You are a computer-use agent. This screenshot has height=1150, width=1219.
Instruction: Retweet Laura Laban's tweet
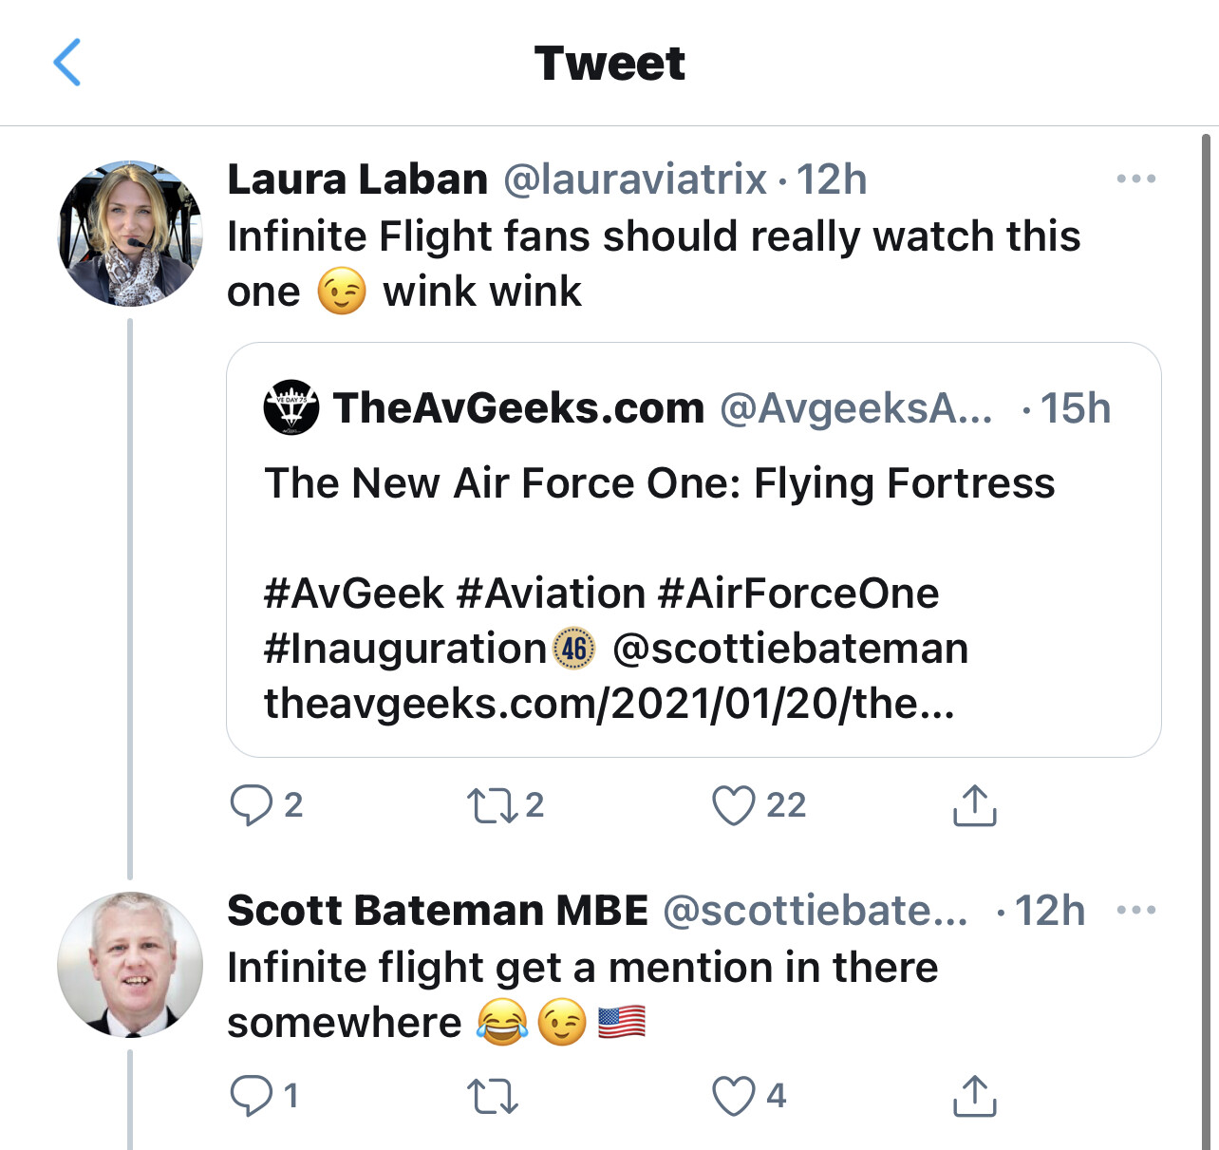point(492,805)
